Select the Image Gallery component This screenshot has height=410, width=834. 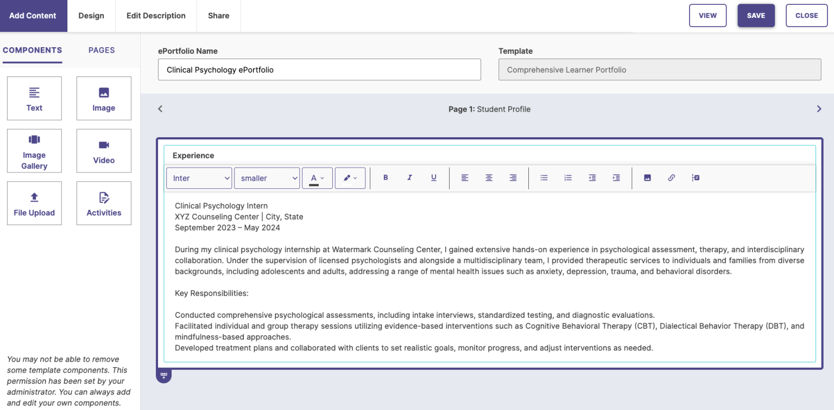[x=34, y=151]
